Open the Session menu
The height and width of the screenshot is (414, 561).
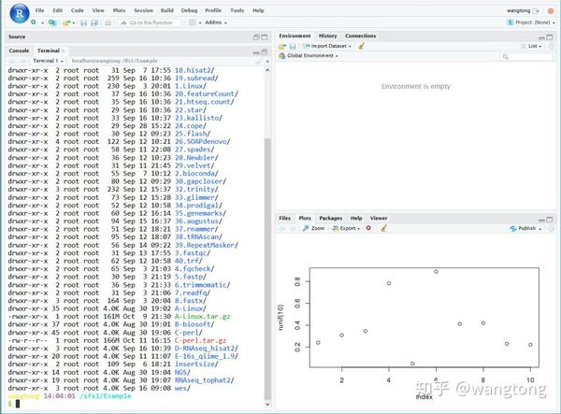tap(143, 10)
